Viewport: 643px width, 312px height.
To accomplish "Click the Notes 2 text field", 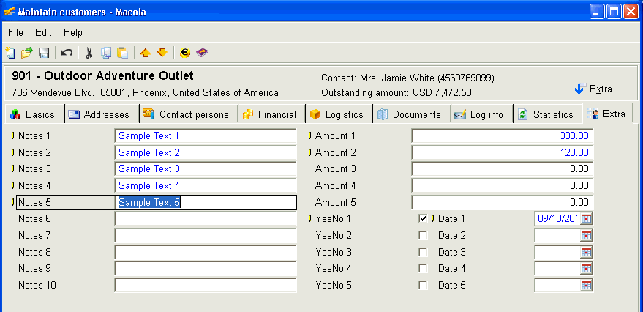I will (206, 153).
